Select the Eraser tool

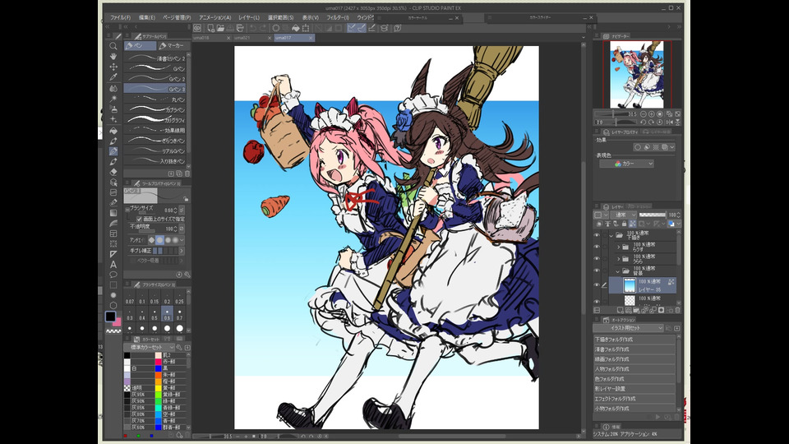(113, 172)
